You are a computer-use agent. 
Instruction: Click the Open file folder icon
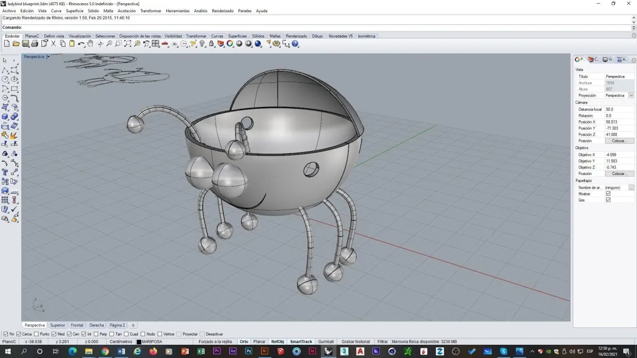coord(16,43)
